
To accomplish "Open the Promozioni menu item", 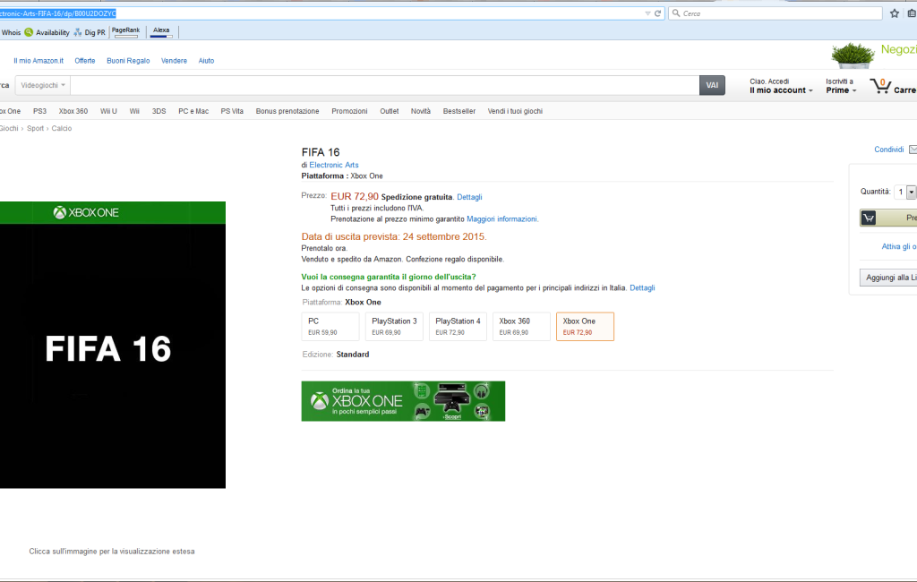I will pos(349,111).
